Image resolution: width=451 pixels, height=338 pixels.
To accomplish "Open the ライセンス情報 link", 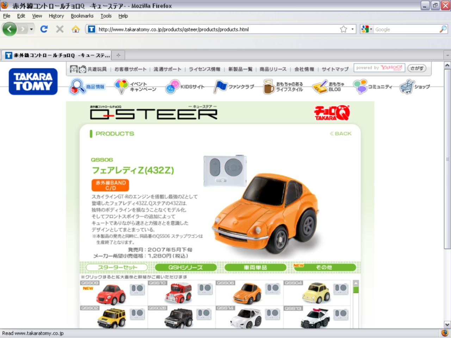I will pos(204,69).
